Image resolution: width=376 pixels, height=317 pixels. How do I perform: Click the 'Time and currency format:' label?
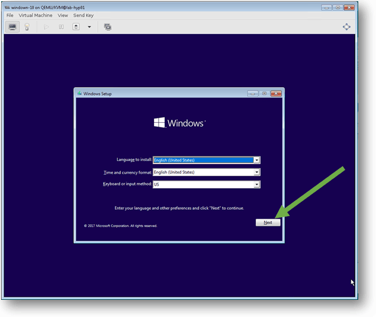tap(128, 173)
